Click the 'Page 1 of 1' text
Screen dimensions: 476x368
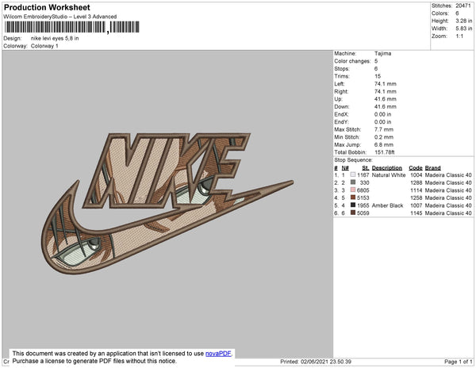[458, 362]
